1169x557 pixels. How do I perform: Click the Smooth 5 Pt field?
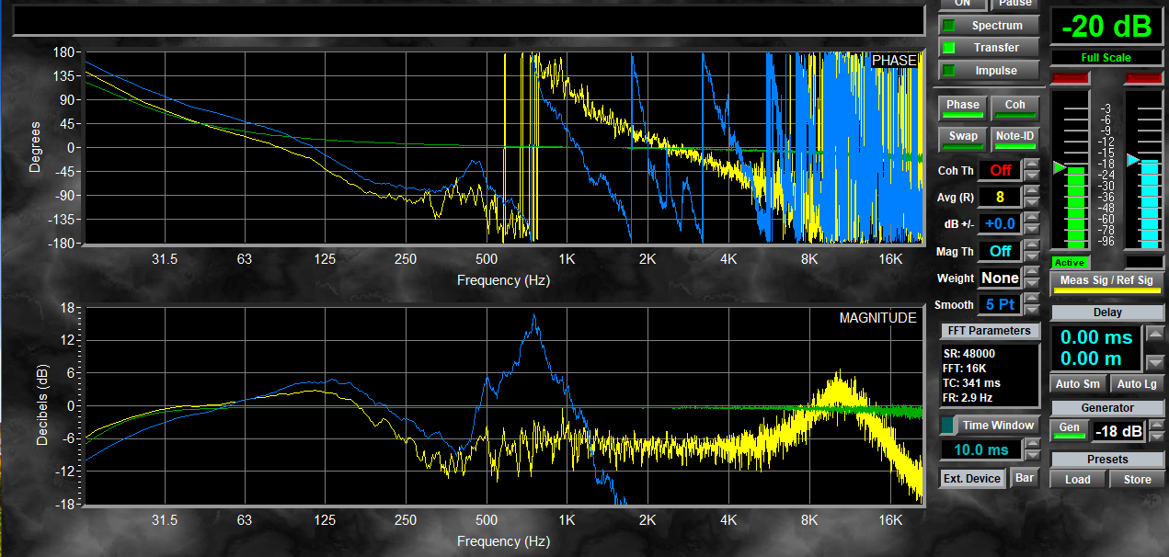coord(1000,304)
